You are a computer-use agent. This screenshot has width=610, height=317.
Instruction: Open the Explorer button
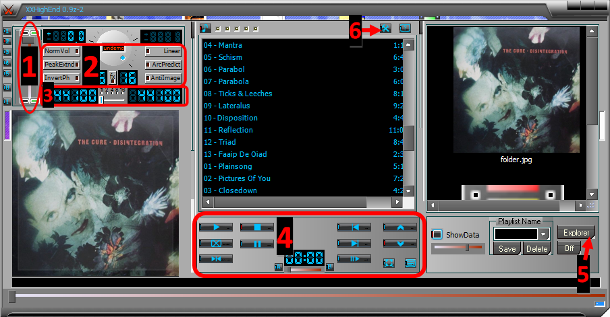pos(576,232)
